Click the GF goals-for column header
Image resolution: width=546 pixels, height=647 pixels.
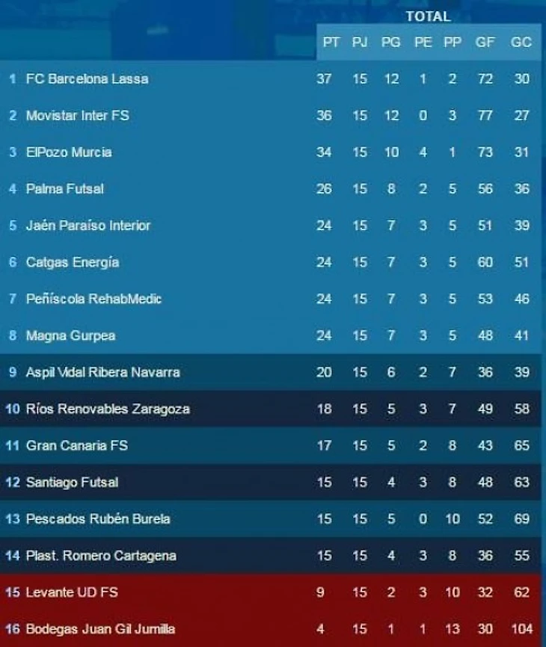coord(485,43)
